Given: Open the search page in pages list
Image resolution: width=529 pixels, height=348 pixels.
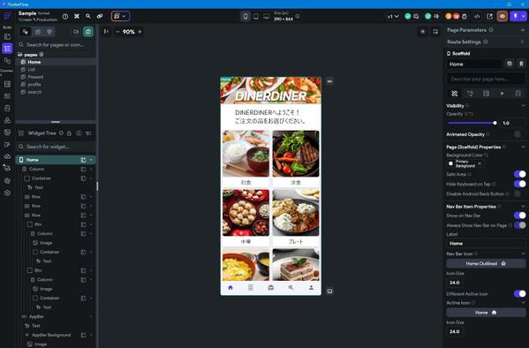Looking at the screenshot, I should (34, 92).
